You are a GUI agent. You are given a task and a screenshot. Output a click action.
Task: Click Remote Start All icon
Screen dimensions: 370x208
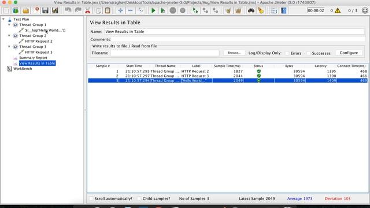tap(195, 10)
